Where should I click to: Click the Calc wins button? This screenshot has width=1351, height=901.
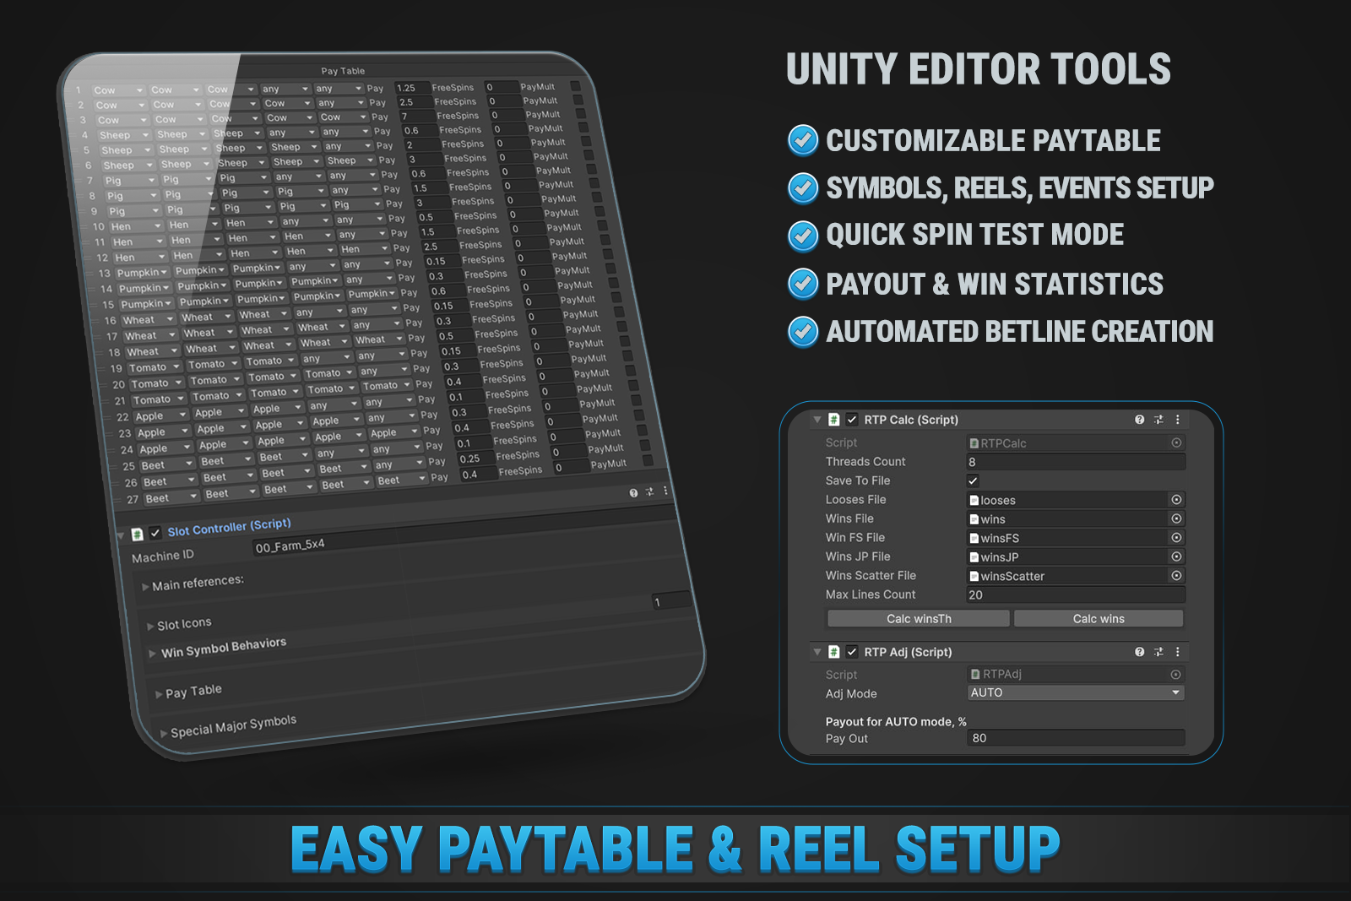pos(1099,619)
